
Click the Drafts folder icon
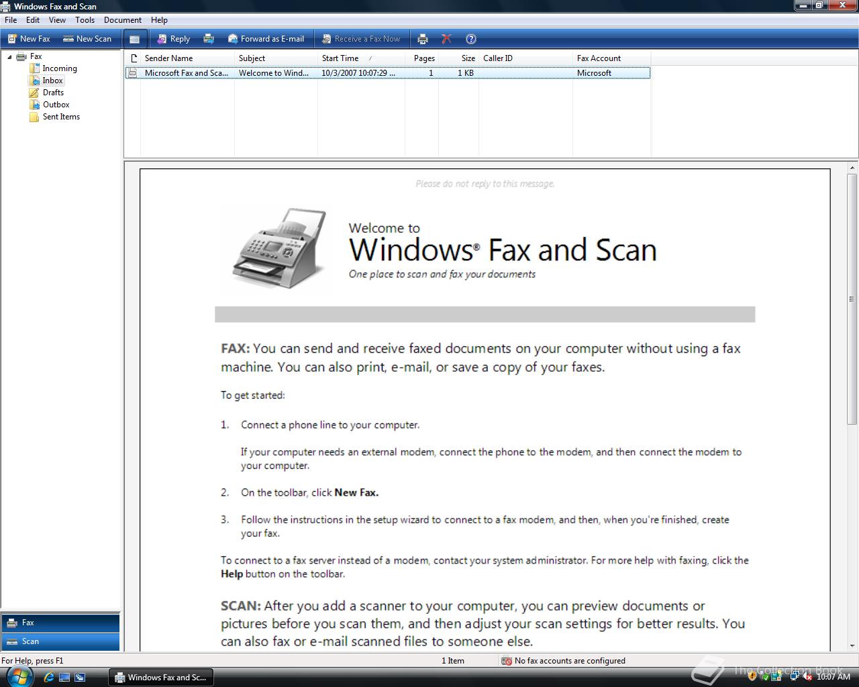click(34, 93)
